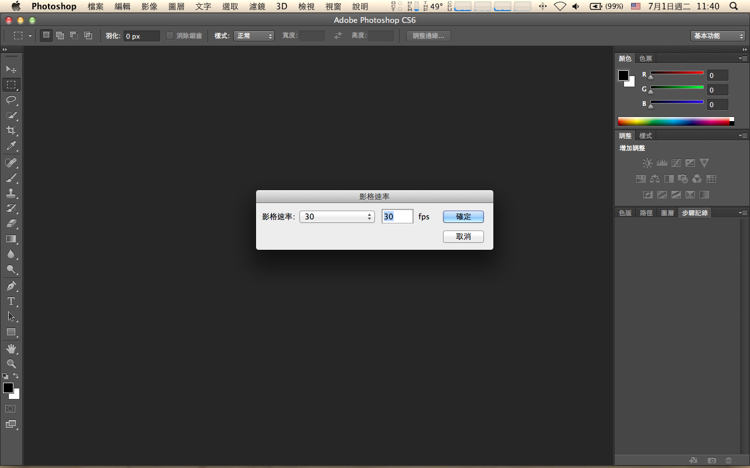
Task: Click the Vibrance adjustment icon
Action: pyautogui.click(x=704, y=163)
